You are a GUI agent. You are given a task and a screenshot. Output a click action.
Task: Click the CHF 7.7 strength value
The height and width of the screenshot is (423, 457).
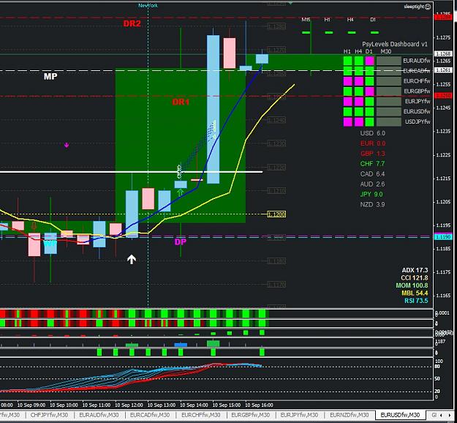pos(372,164)
